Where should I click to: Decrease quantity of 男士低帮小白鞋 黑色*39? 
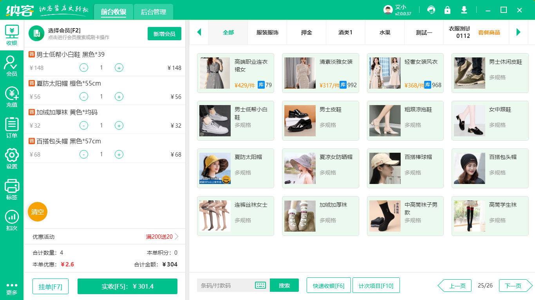point(84,68)
